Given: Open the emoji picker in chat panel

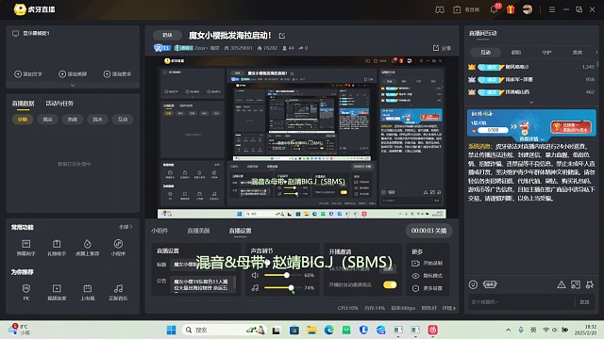Looking at the screenshot, I should [473, 284].
